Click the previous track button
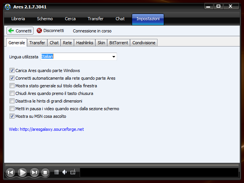This screenshot has height=183, width=244. click(11, 172)
